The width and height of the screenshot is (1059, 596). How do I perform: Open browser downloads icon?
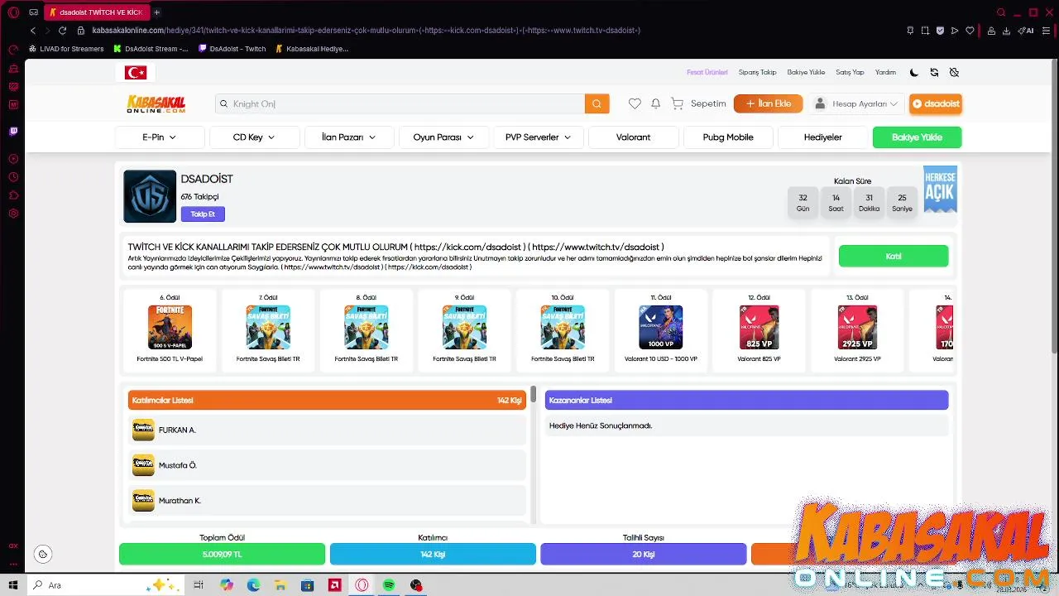1006,31
